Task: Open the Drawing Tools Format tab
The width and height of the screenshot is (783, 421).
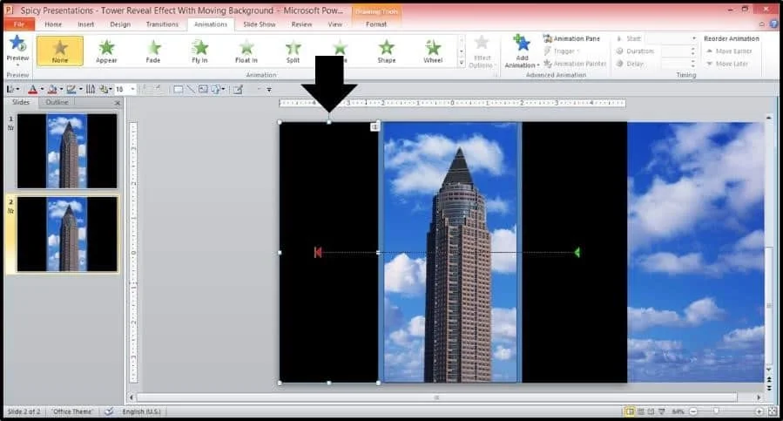Action: click(376, 24)
